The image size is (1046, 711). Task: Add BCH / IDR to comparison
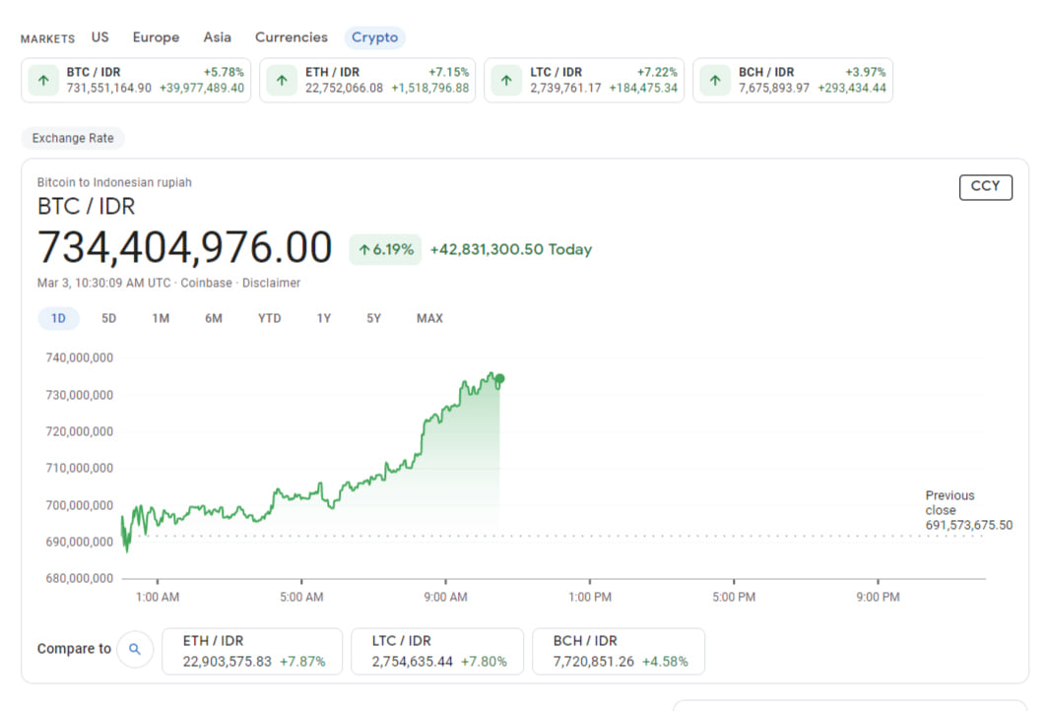[x=619, y=651]
